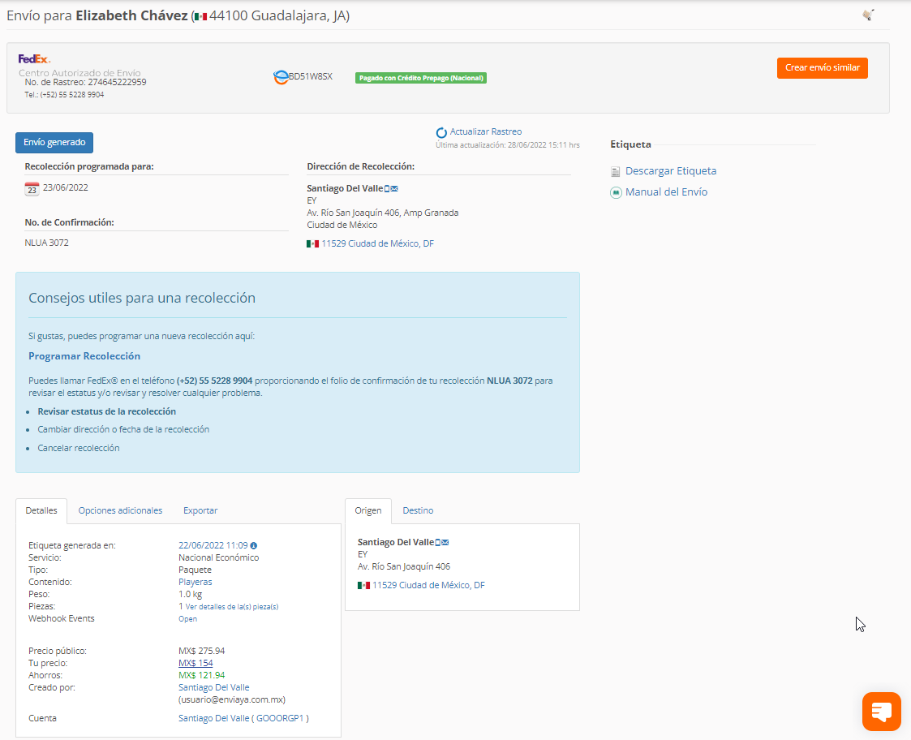Click the recipient name Elizabeth Chávez
This screenshot has width=911, height=740.
click(x=131, y=15)
